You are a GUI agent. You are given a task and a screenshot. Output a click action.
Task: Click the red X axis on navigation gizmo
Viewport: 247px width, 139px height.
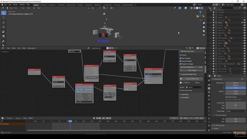tap(203, 16)
